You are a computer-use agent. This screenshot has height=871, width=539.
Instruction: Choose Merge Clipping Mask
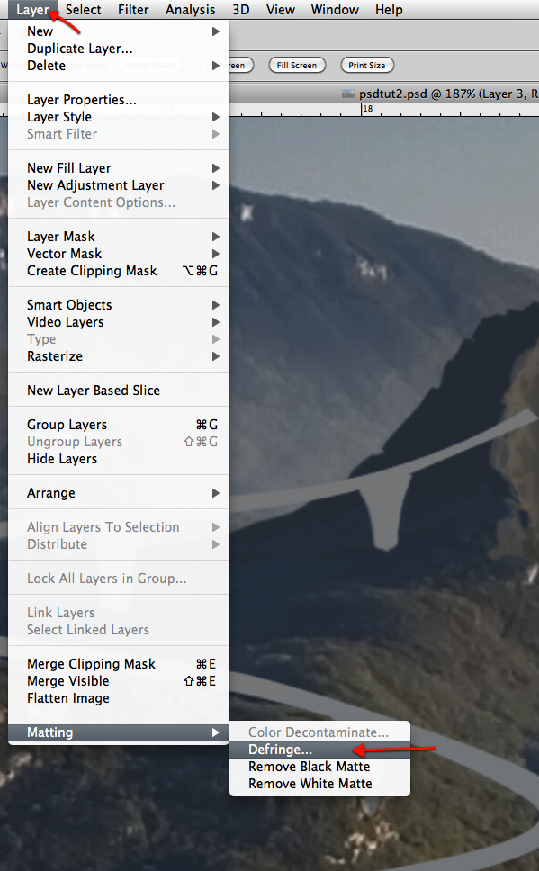tap(119, 664)
